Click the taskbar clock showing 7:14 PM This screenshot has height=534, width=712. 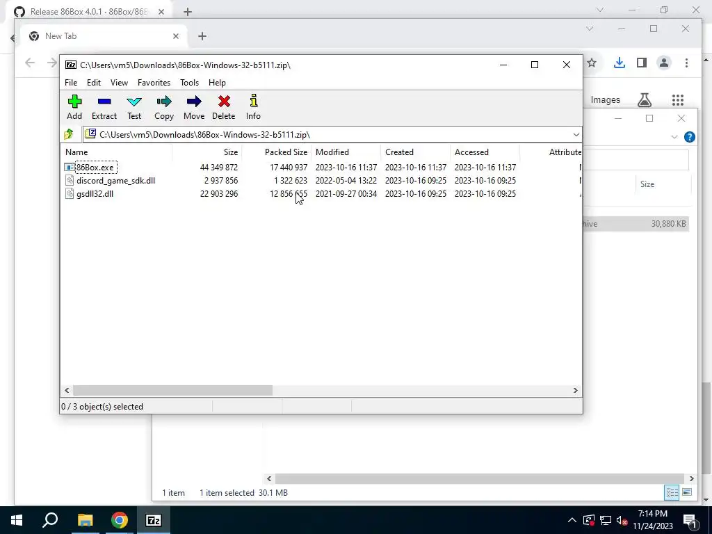click(652, 520)
